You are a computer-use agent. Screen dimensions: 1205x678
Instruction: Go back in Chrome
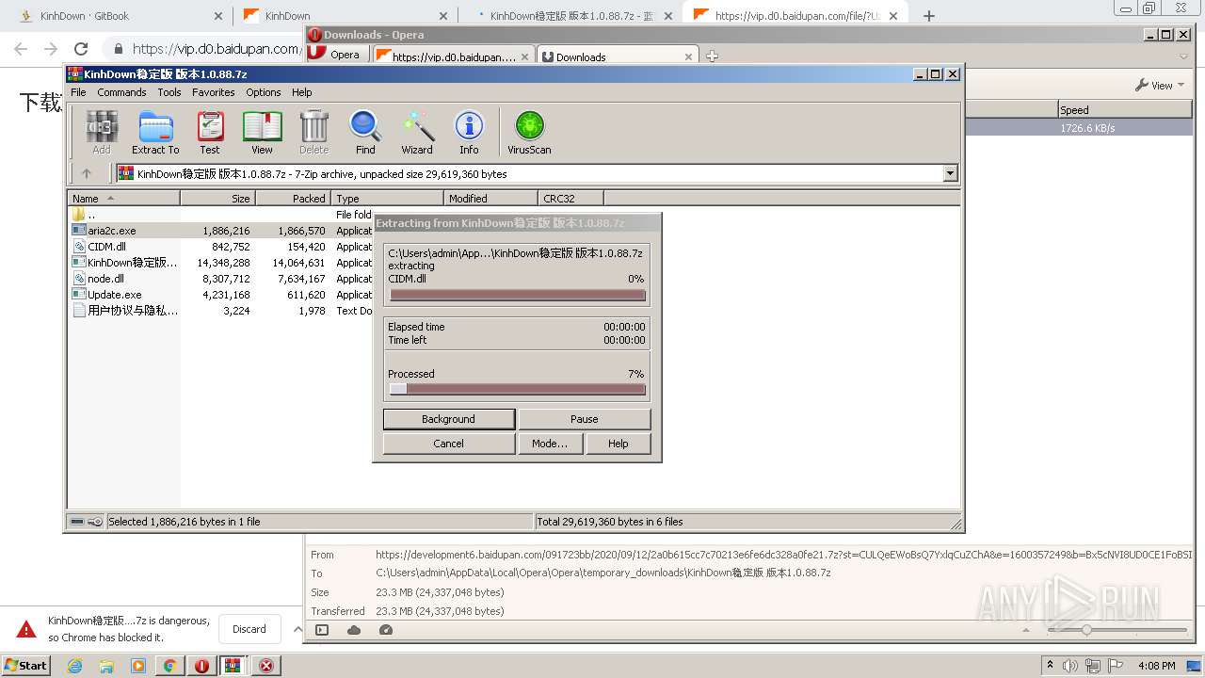pos(21,49)
